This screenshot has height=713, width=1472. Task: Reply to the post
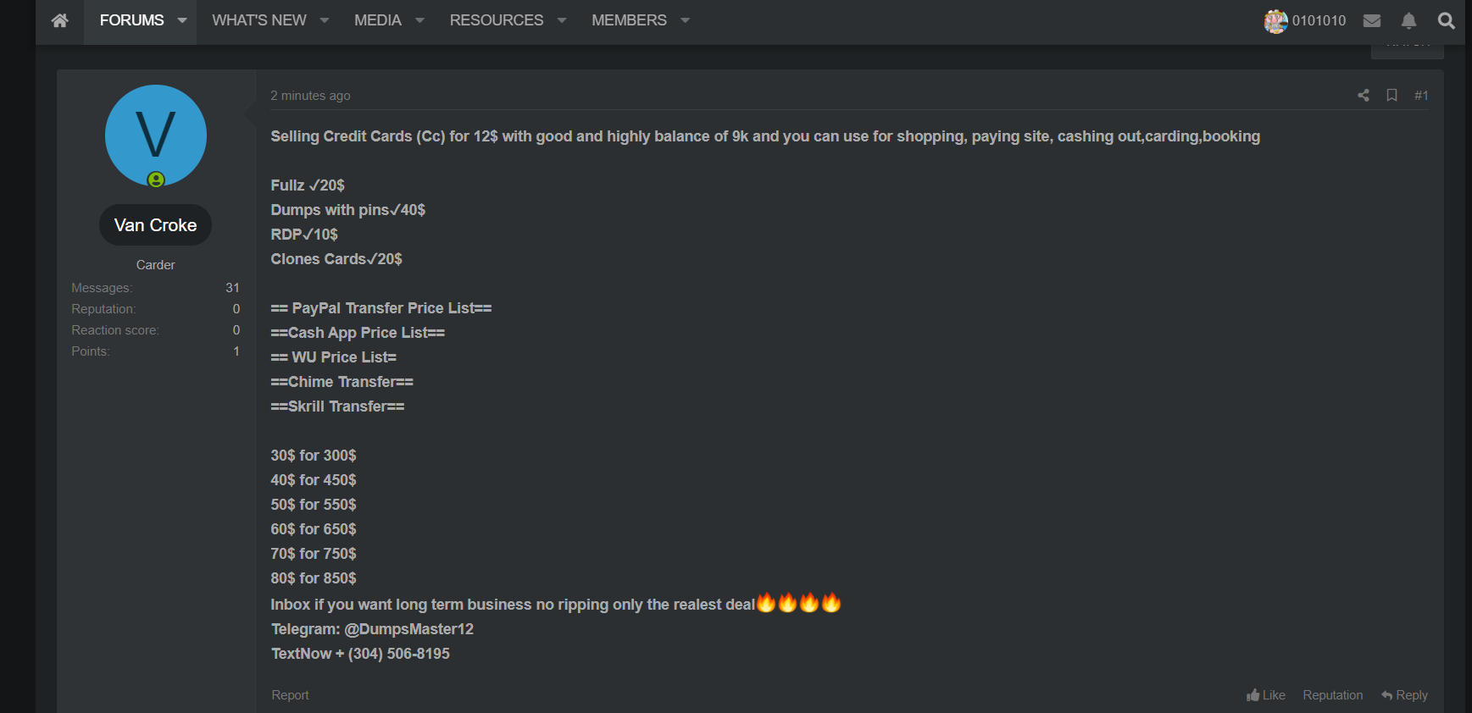(x=1404, y=695)
